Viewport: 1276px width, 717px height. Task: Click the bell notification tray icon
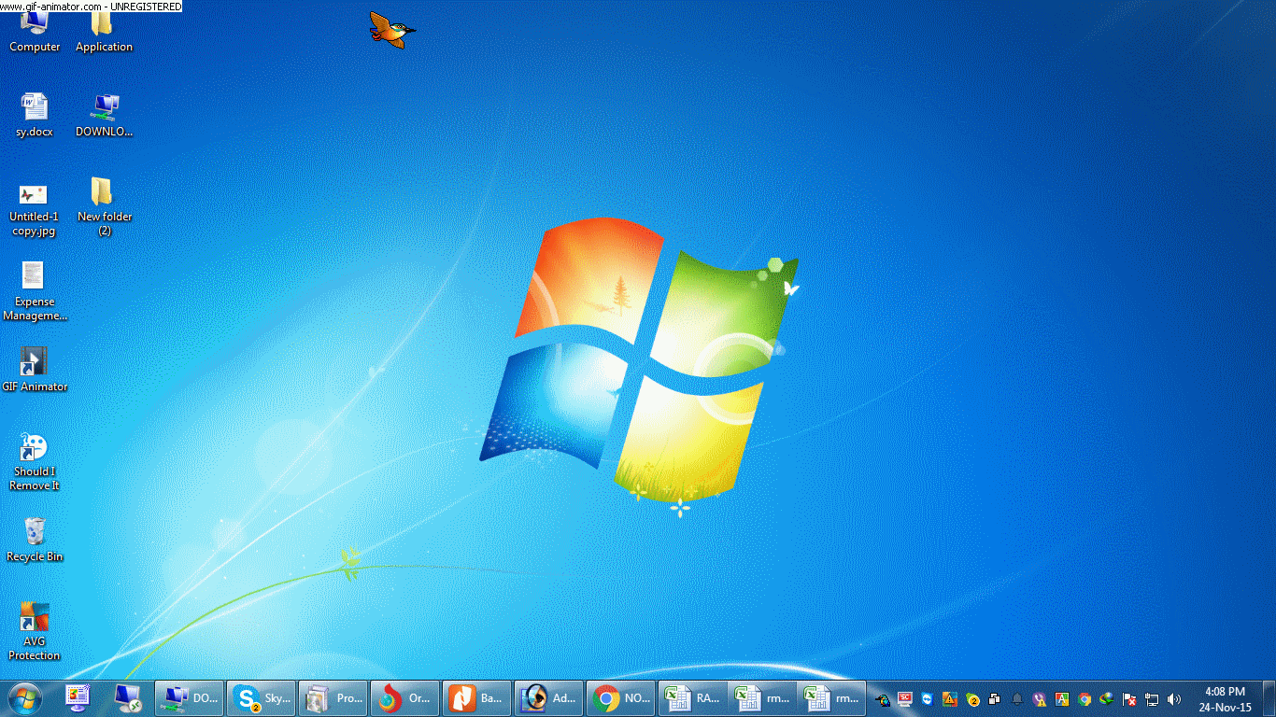pyautogui.click(x=1017, y=699)
